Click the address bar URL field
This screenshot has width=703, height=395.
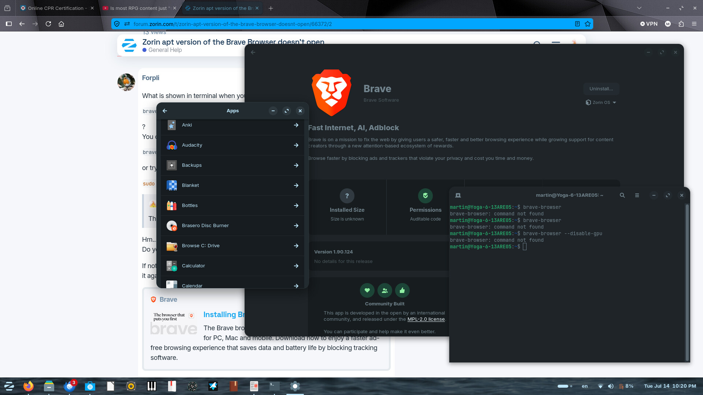coord(351,24)
